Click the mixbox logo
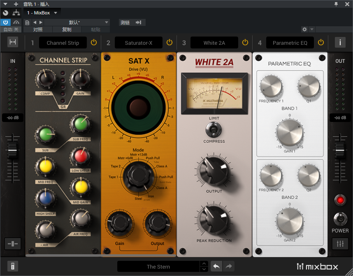The width and height of the screenshot is (353, 276). (318, 267)
